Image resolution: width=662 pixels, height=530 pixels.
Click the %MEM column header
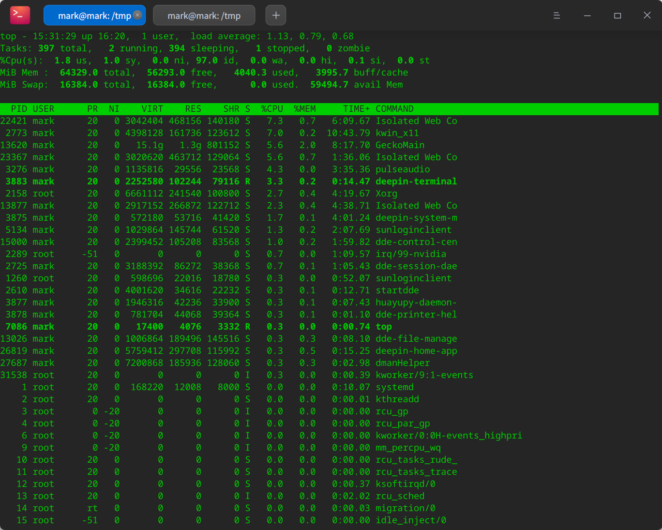(x=305, y=109)
